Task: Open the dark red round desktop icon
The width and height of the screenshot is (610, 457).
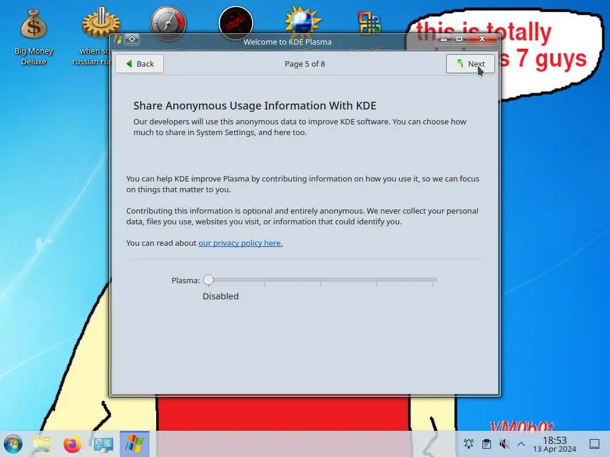Action: pos(236,23)
